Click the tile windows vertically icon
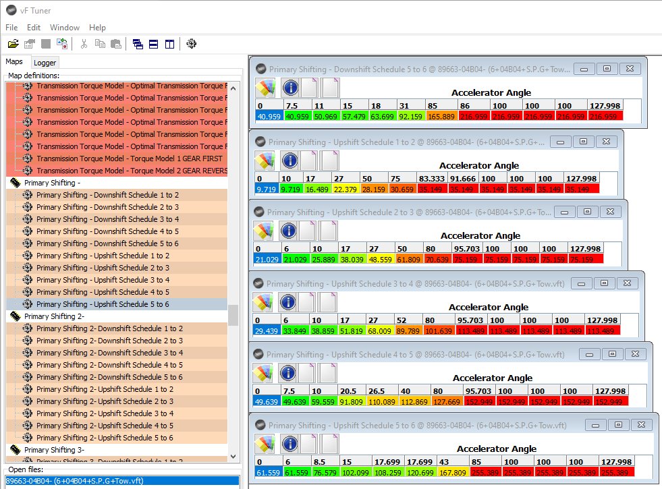This screenshot has height=489, width=662. pos(170,44)
